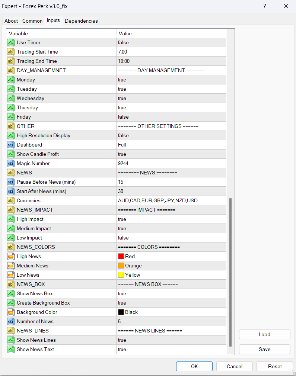Click the color icon beside Background Color
Viewport: 296px width, 376px height.
11,312
